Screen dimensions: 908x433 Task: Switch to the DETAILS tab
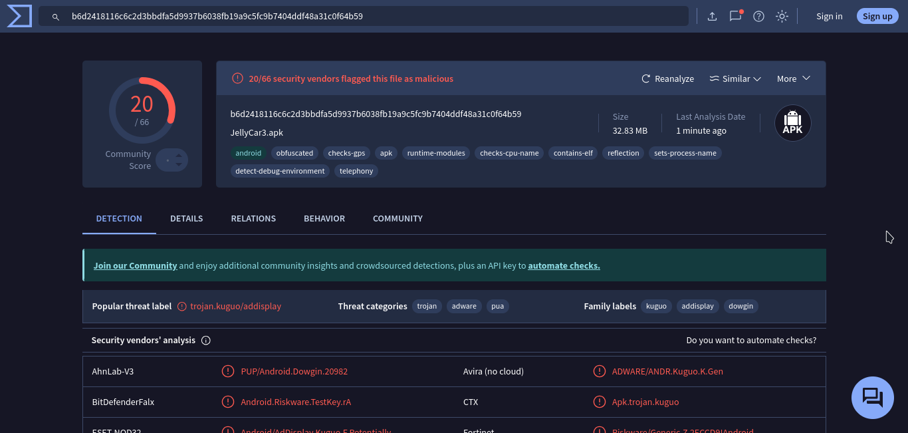[186, 218]
